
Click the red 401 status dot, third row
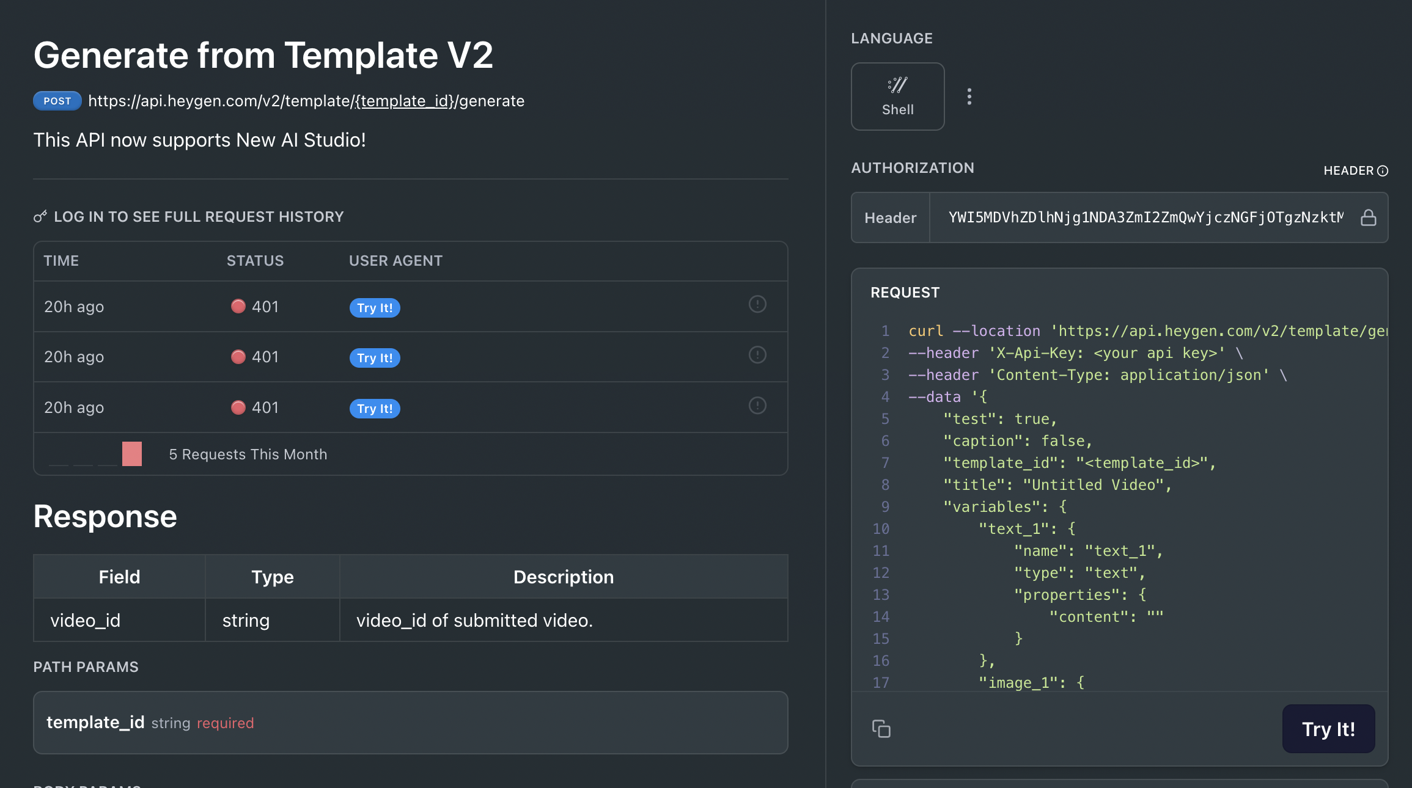pos(238,407)
